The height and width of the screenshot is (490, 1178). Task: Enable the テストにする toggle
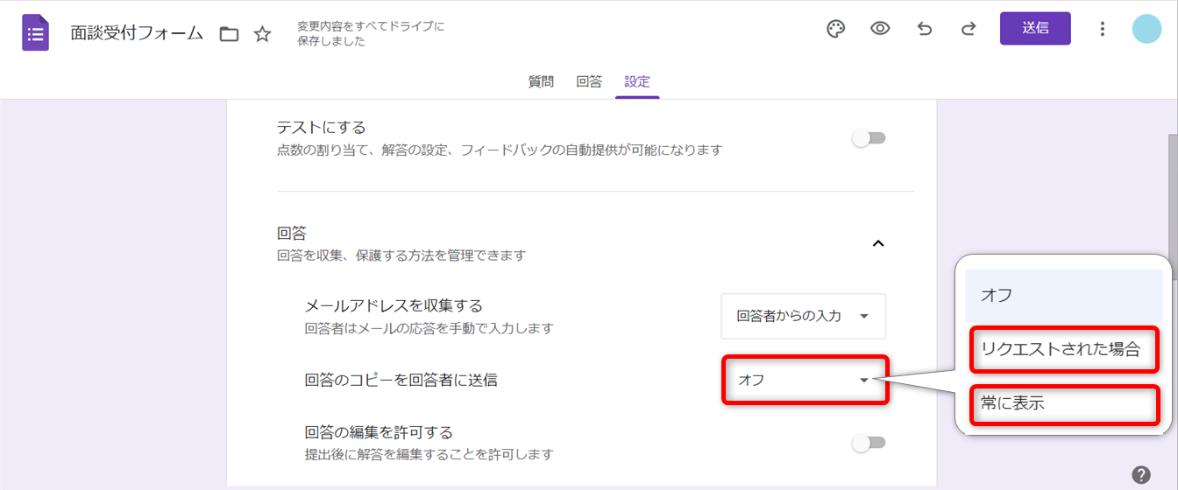point(869,138)
